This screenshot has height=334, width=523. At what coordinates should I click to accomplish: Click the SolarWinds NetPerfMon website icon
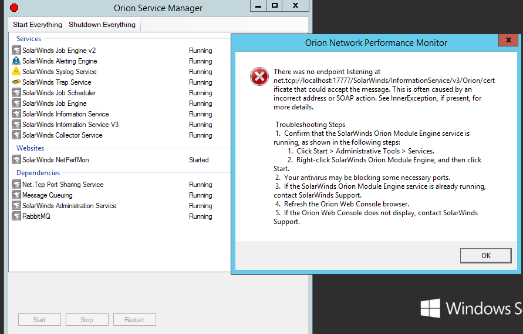[16, 160]
